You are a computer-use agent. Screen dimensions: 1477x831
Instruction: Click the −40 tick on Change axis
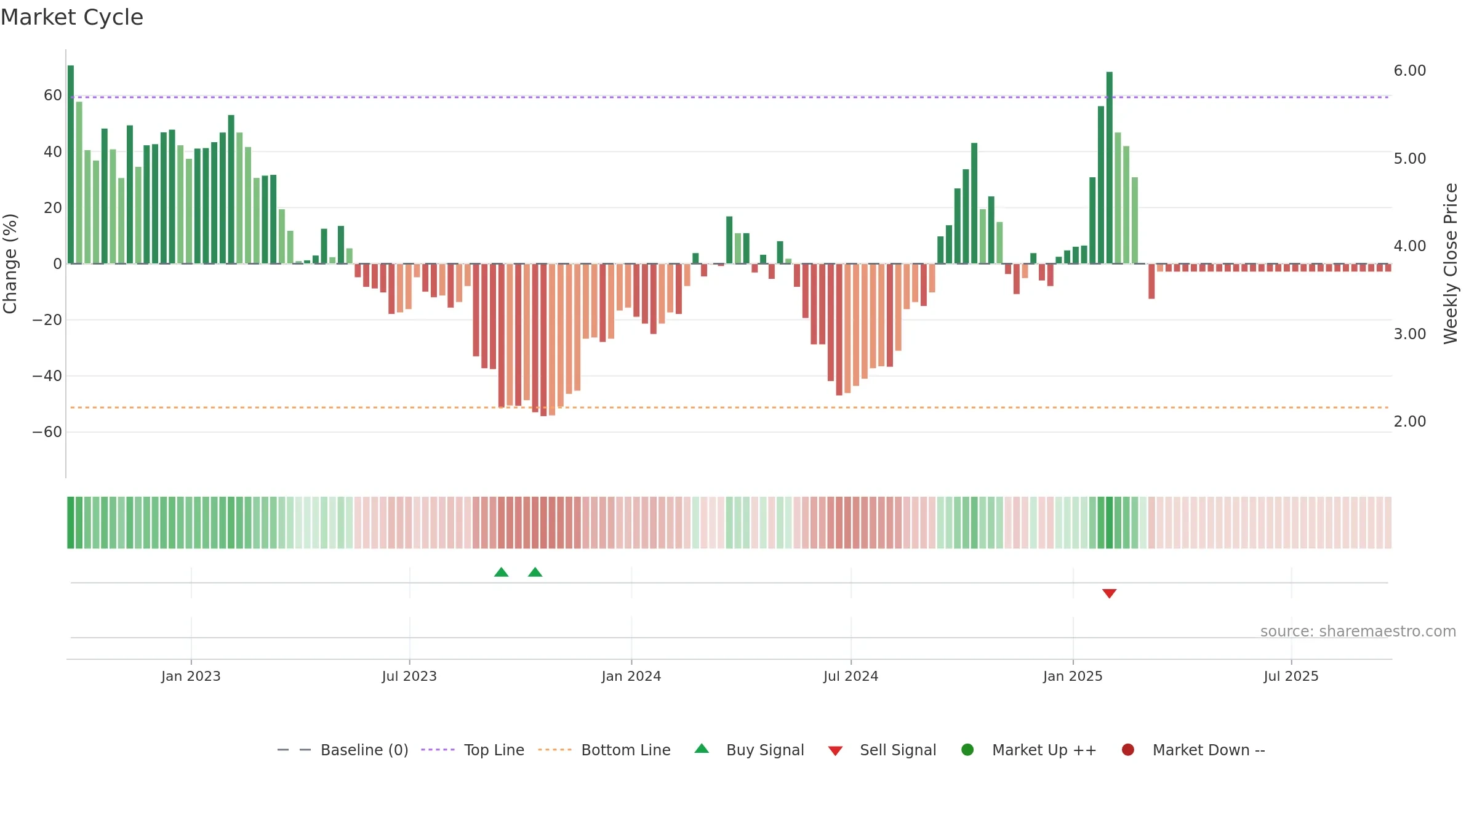47,376
